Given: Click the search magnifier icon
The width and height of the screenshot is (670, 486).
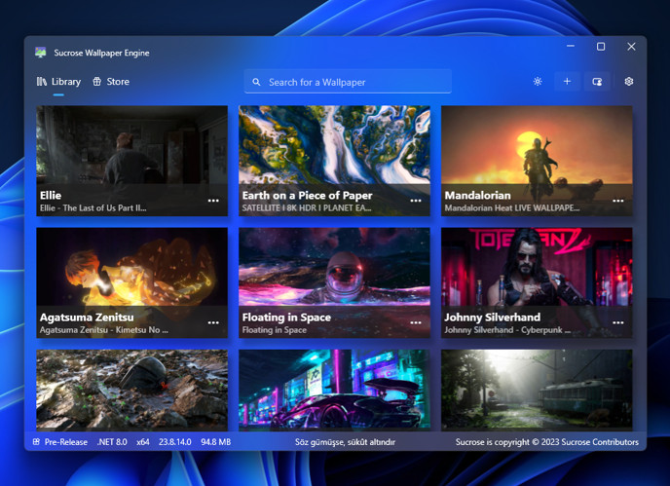Looking at the screenshot, I should click(256, 82).
